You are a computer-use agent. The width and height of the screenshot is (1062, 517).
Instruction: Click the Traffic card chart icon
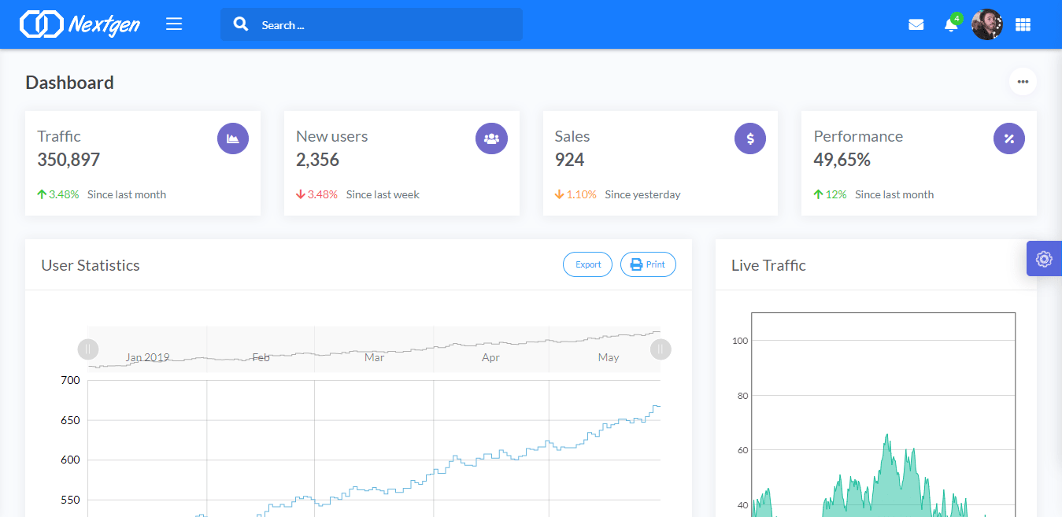[x=233, y=138]
